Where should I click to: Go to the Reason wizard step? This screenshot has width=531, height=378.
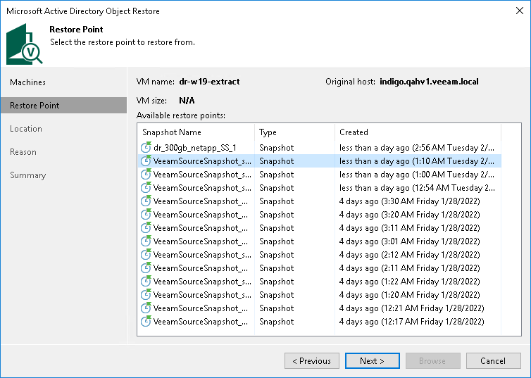click(23, 152)
